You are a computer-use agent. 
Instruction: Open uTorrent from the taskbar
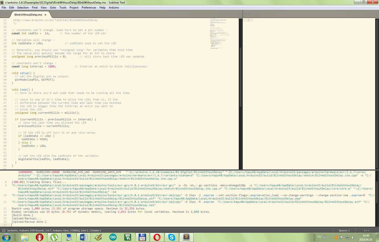point(54,237)
